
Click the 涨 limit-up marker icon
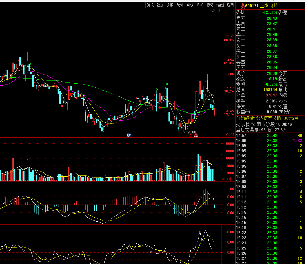(x=196, y=135)
